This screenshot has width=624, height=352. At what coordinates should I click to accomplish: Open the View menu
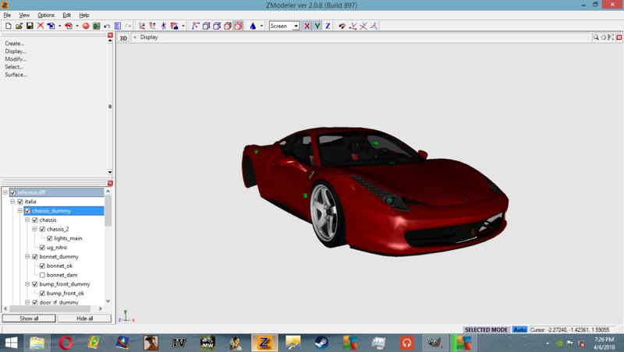click(x=24, y=15)
